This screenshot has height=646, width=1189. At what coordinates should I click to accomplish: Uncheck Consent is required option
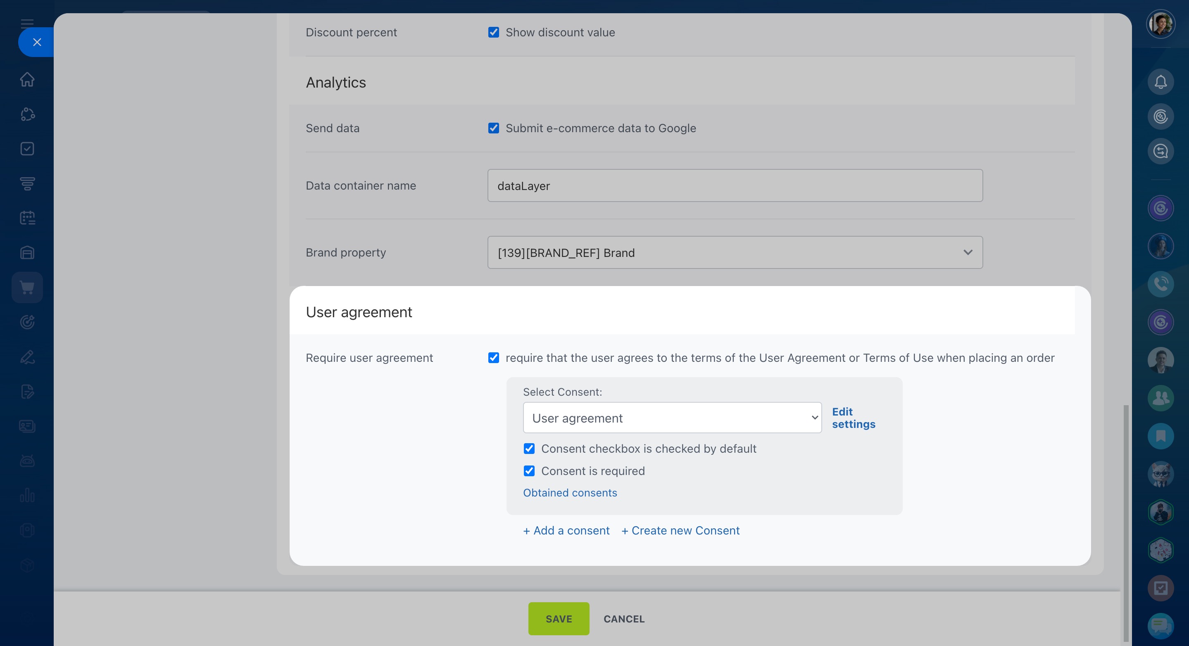tap(529, 470)
